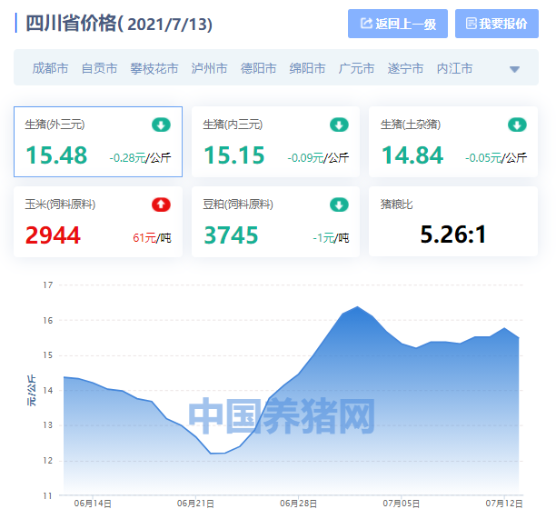This screenshot has width=556, height=519.
Task: Click the form icon in 我要报价
Action: [x=471, y=24]
